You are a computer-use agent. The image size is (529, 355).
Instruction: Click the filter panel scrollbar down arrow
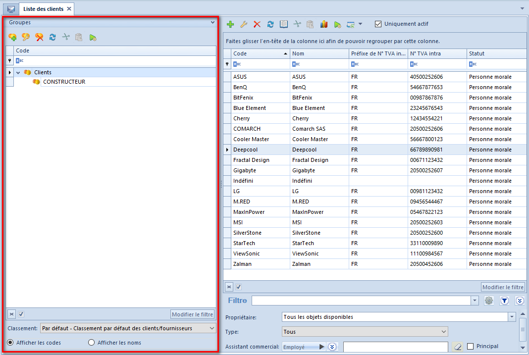click(x=523, y=348)
